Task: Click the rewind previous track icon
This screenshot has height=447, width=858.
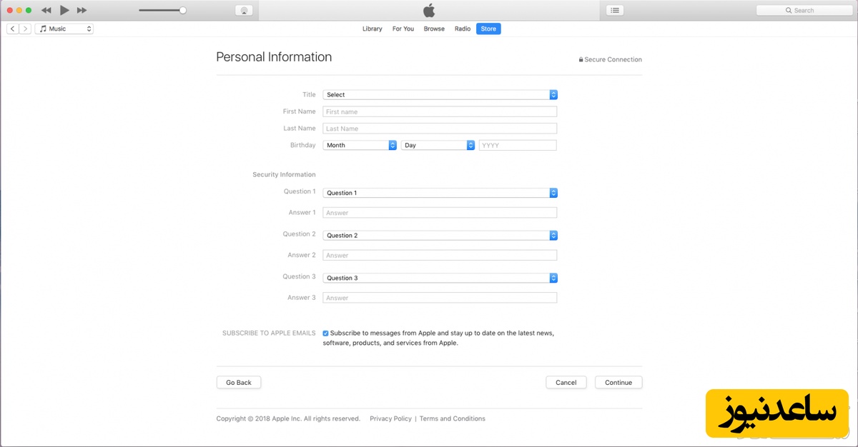Action: pos(46,11)
